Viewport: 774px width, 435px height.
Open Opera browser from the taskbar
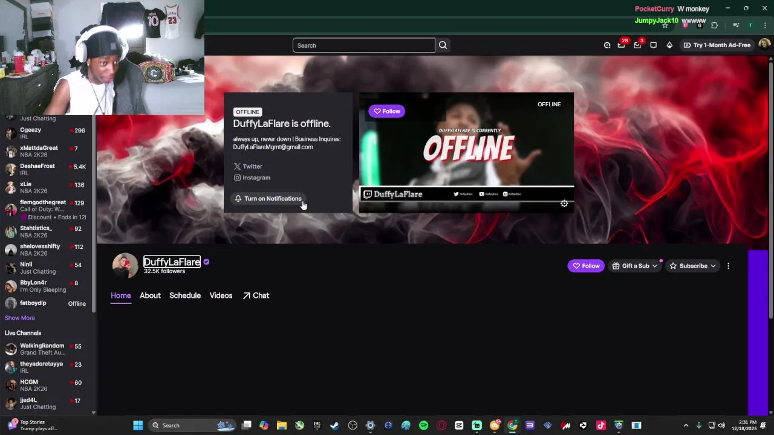[x=441, y=425]
